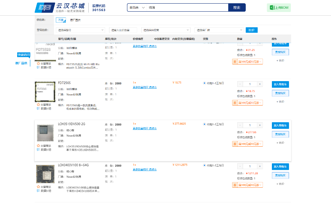Click the favorite star for LCH3403V100 8+64G
Image resolution: width=331 pixels, height=203 pixels.
click(38, 187)
